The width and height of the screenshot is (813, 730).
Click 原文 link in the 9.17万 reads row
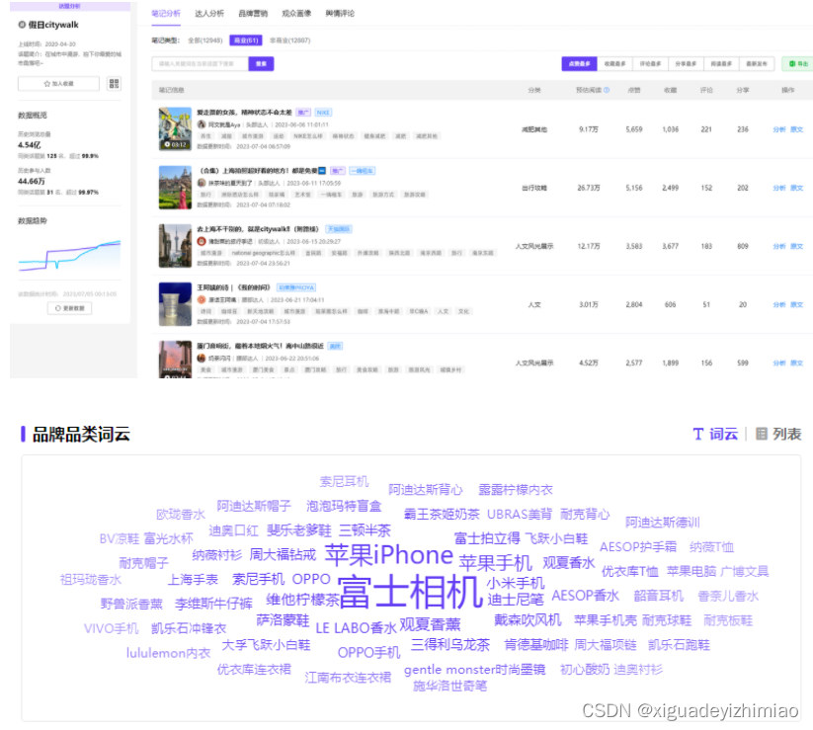pos(797,129)
